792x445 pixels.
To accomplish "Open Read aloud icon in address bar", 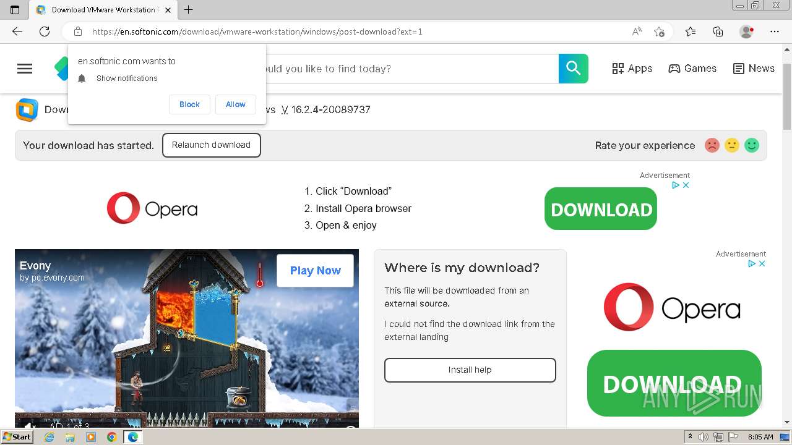I will coord(637,32).
